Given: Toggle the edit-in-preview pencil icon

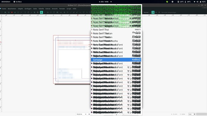Looking at the screenshot, I should [159, 12].
